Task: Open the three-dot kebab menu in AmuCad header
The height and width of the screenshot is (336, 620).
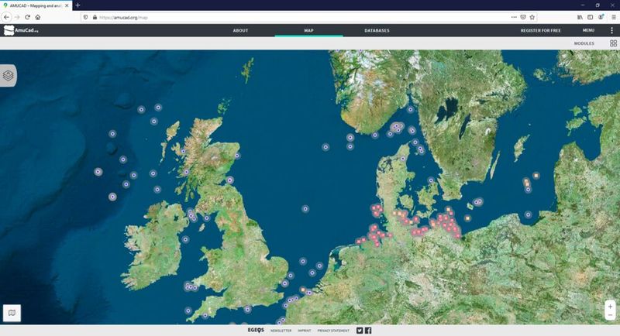Action: click(611, 30)
